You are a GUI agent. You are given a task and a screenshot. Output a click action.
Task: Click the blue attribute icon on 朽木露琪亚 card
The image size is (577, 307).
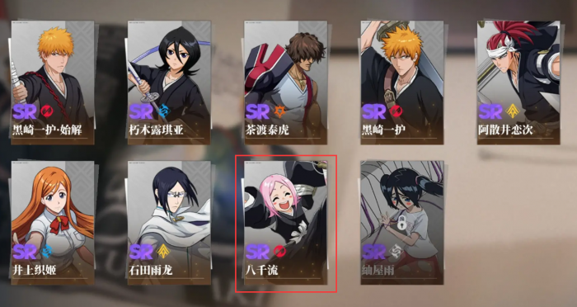163,111
